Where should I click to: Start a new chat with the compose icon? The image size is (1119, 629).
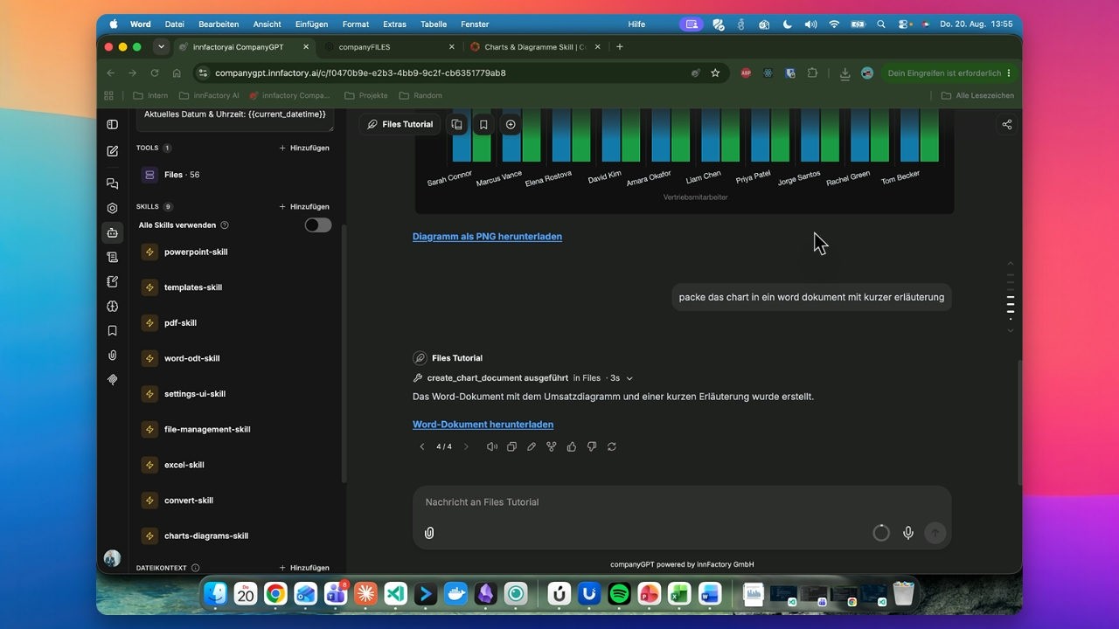112,151
